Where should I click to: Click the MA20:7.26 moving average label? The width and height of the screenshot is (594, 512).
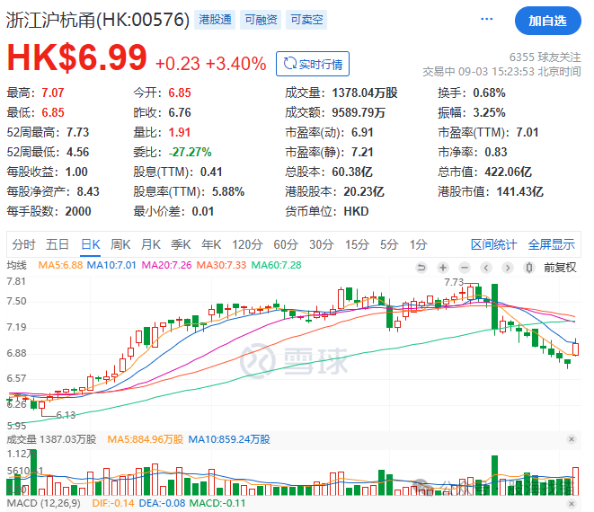click(x=166, y=265)
